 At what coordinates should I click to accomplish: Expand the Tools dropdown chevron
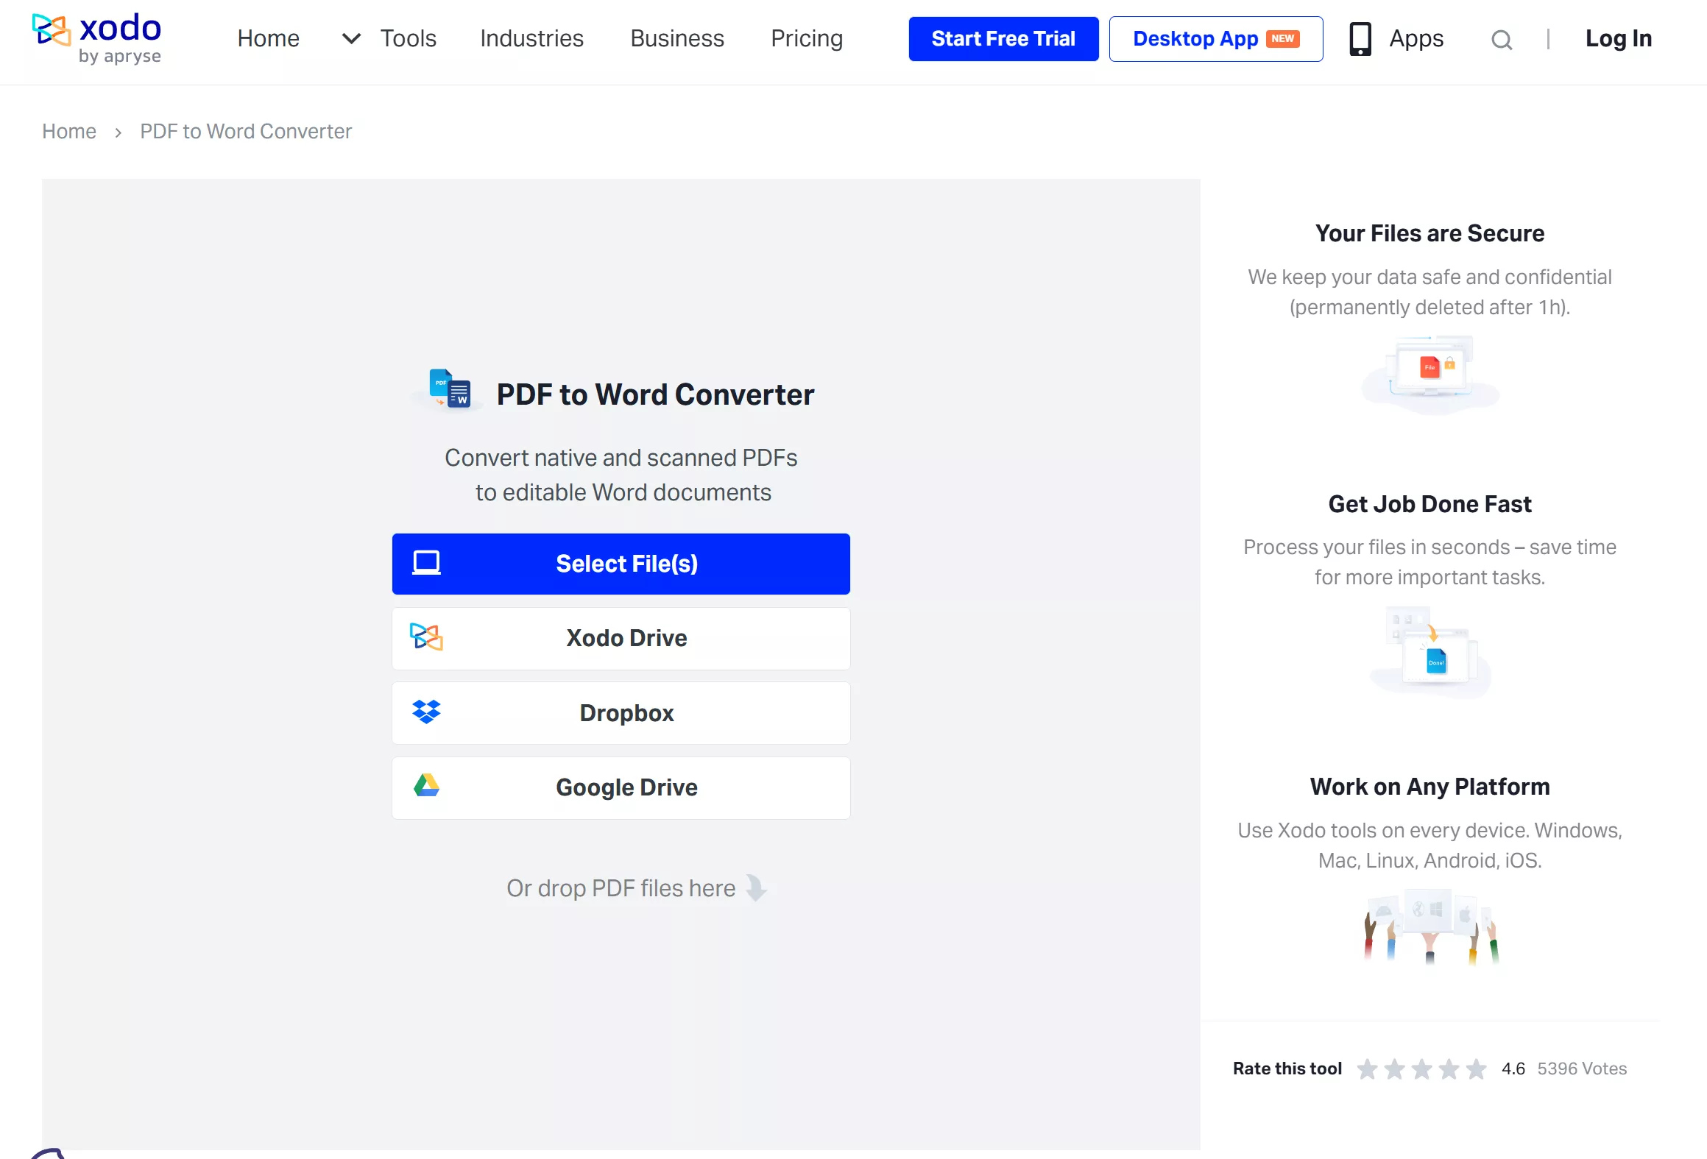pos(351,38)
